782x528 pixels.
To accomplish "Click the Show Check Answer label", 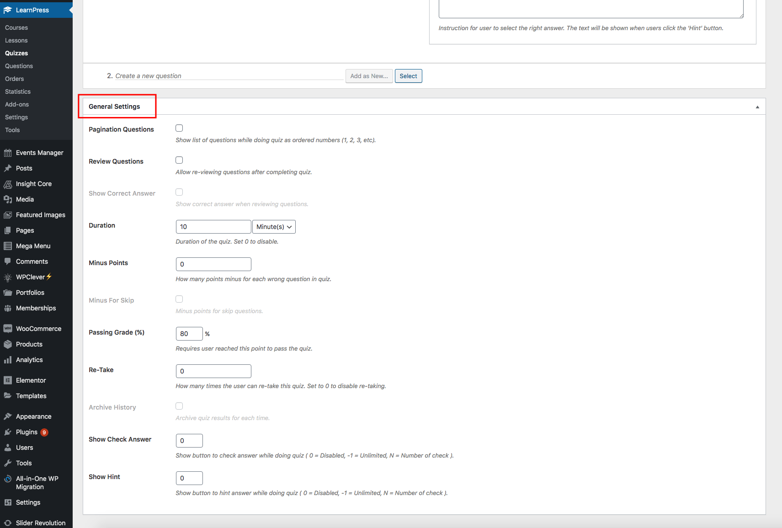I will coord(120,439).
